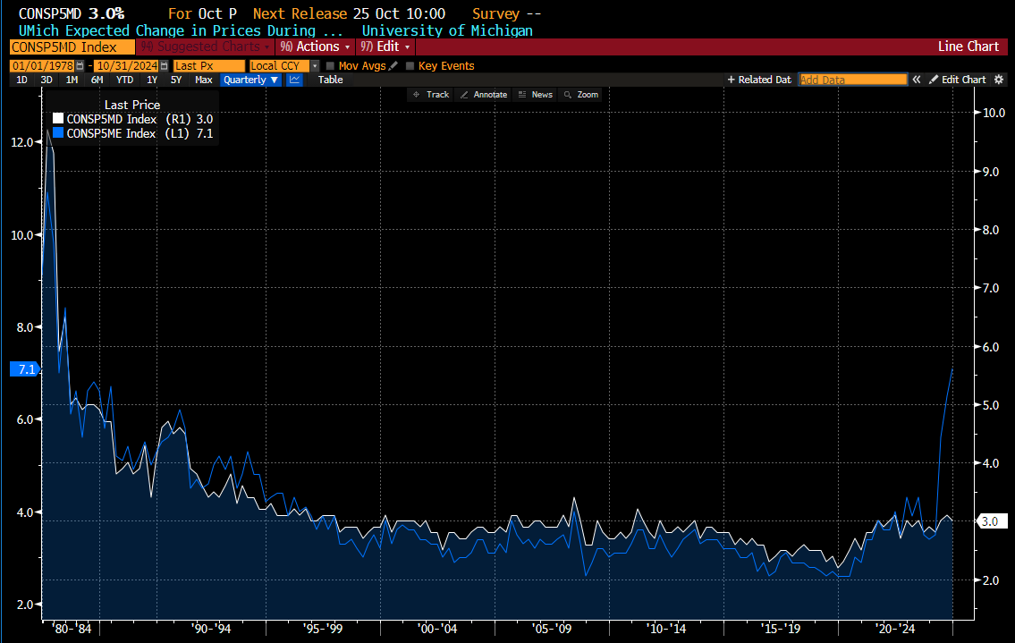Screen dimensions: 1015x643
Task: Expand the Local CCY currency dropdown arrow
Action: pyautogui.click(x=316, y=66)
